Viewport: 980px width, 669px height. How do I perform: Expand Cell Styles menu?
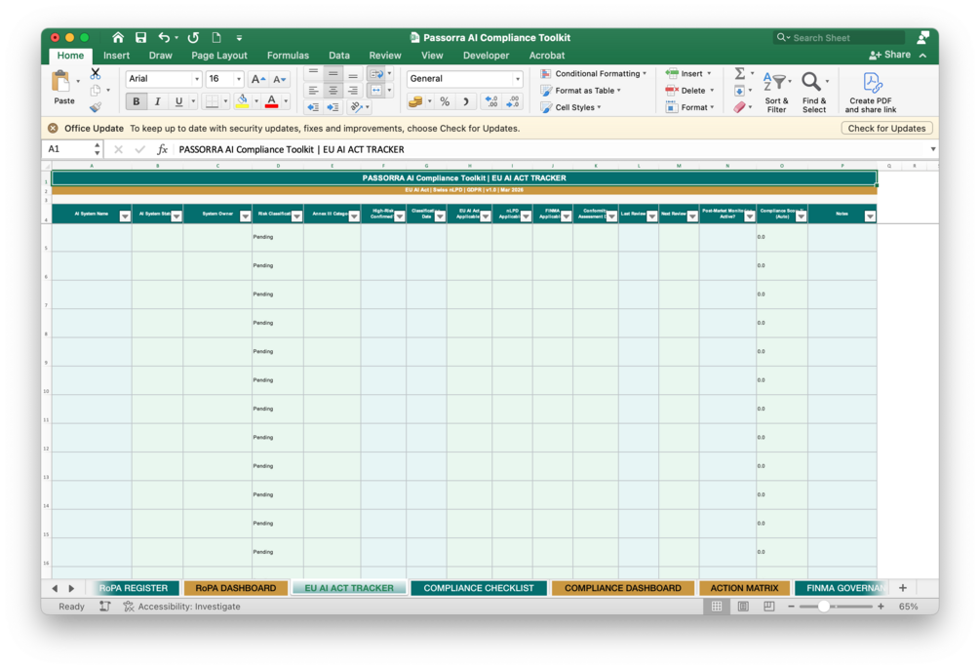pos(570,107)
